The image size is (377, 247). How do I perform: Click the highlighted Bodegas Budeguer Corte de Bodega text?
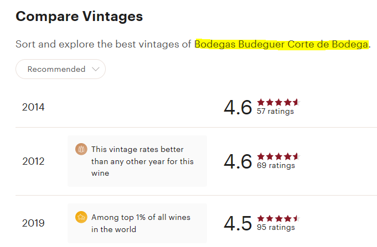[x=281, y=44]
